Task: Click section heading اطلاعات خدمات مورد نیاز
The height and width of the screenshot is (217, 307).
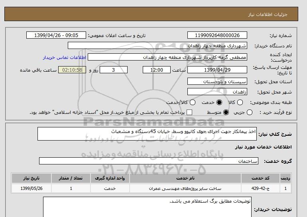Action: pyautogui.click(x=263, y=147)
